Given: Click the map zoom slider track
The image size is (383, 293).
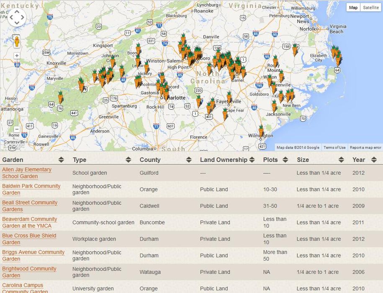Looking at the screenshot, I should coord(17,92).
